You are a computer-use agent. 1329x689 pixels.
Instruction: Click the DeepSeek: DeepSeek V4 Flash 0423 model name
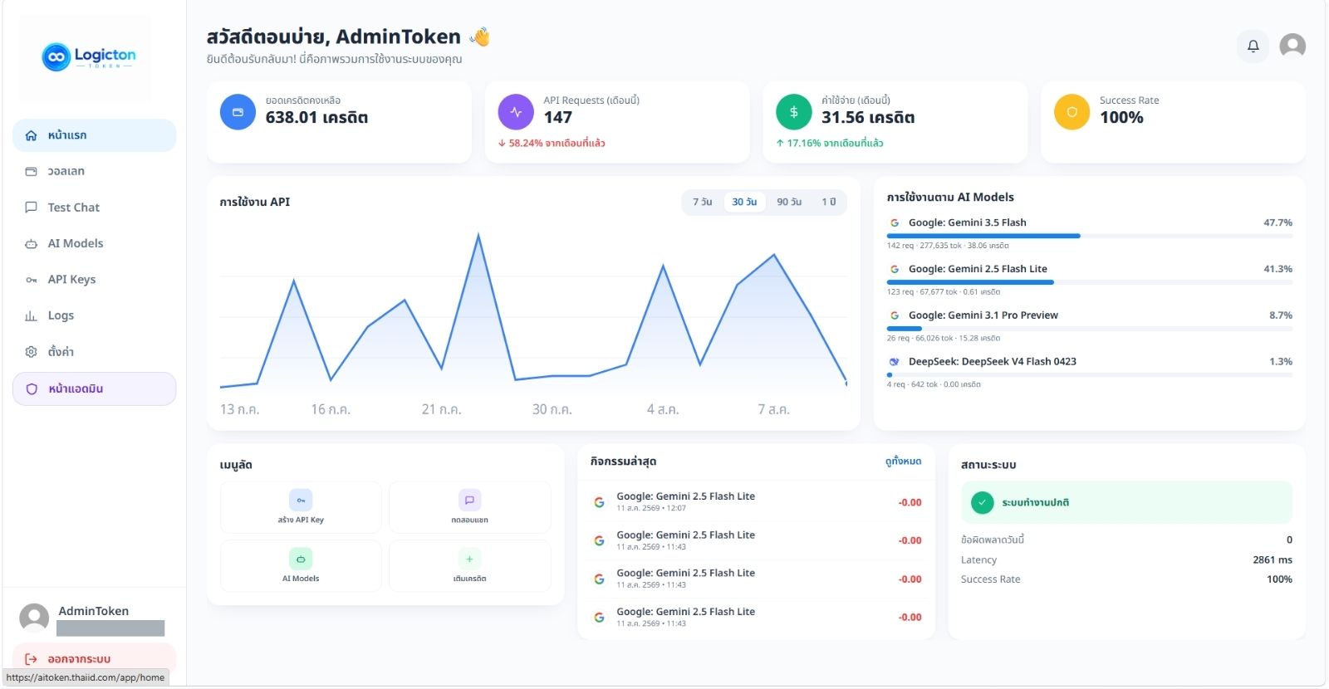point(993,362)
